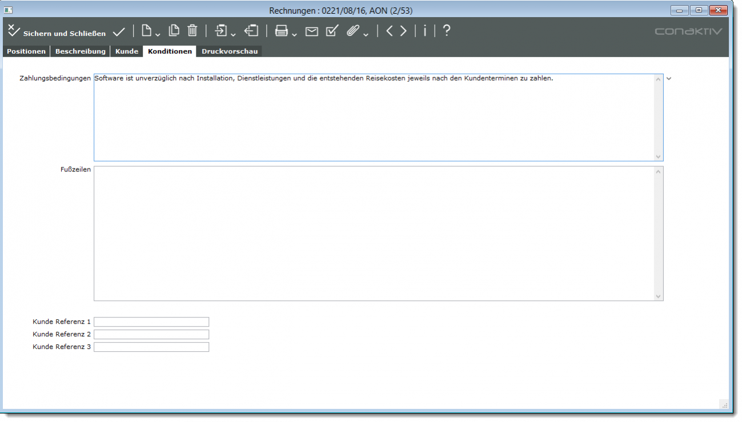Click the export arrow-out-of-document icon
This screenshot has height=422, width=742.
coord(251,31)
